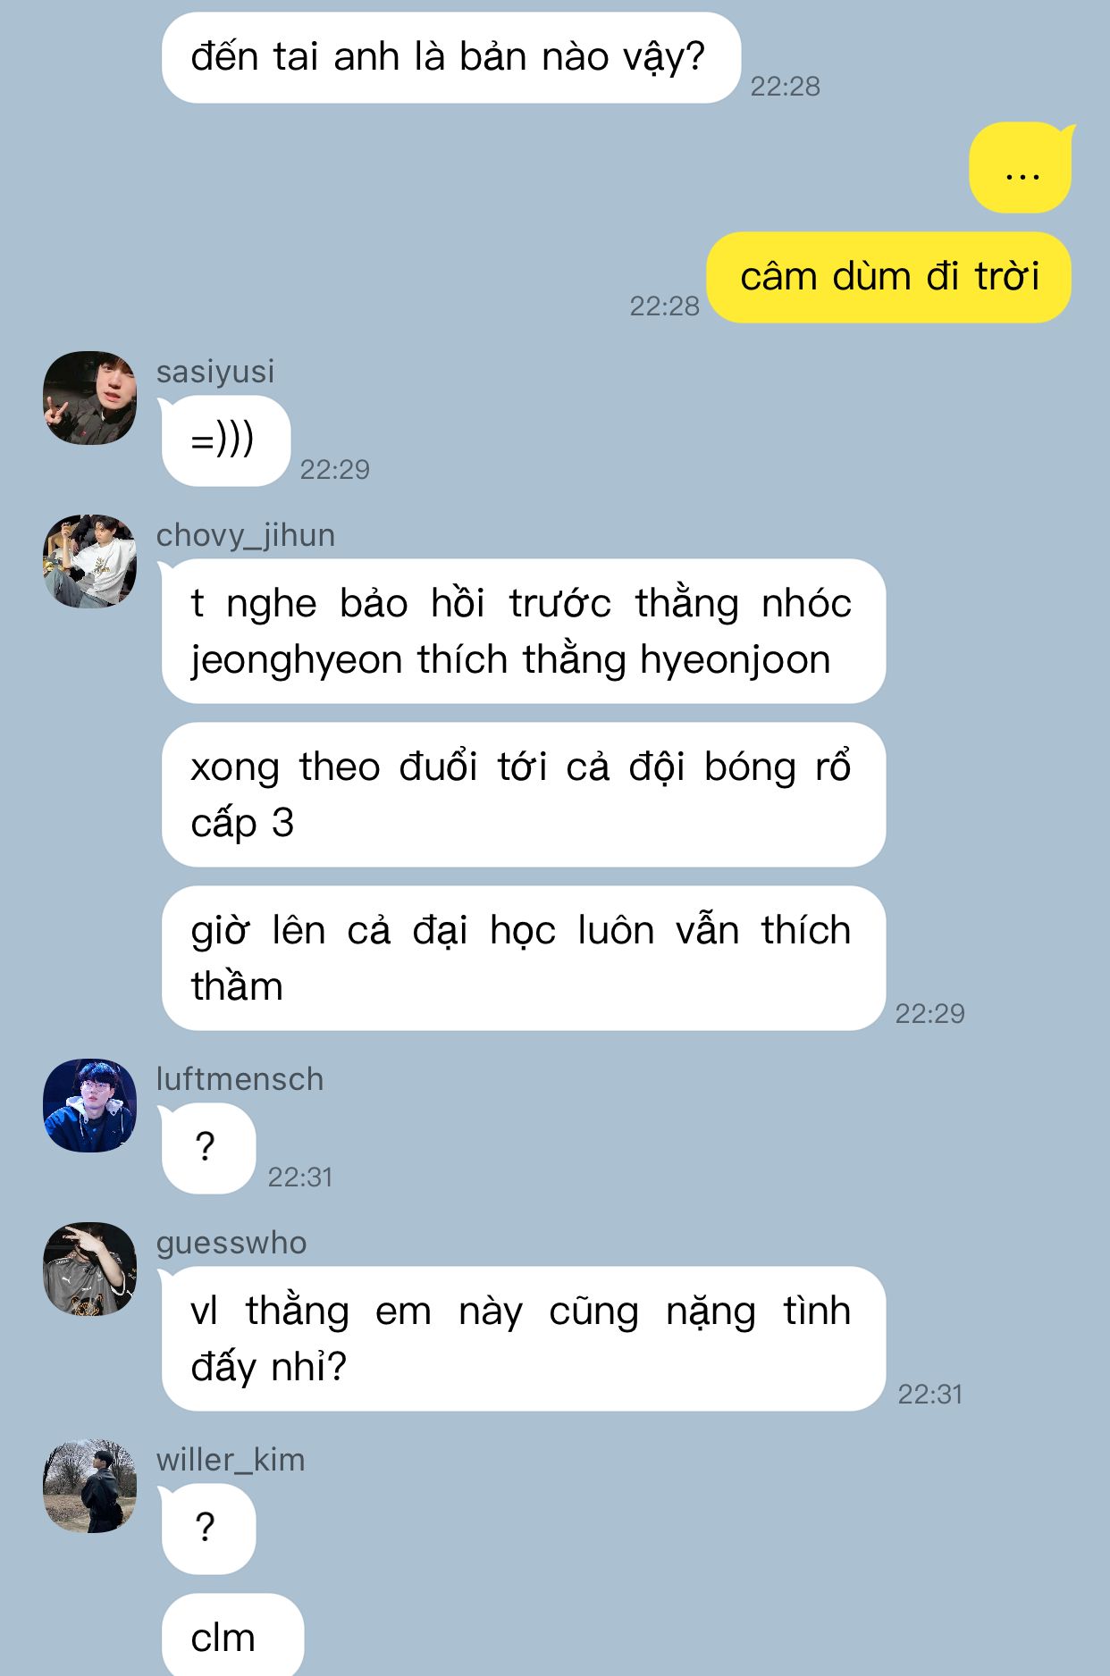Select the "giờ lên cả đại học" message
Image resolution: width=1110 pixels, height=1676 pixels.
coord(523,958)
